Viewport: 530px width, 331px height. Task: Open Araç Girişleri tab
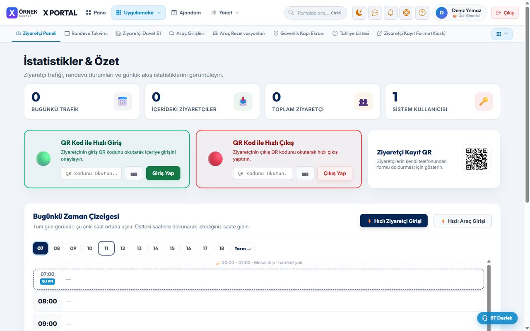click(187, 33)
